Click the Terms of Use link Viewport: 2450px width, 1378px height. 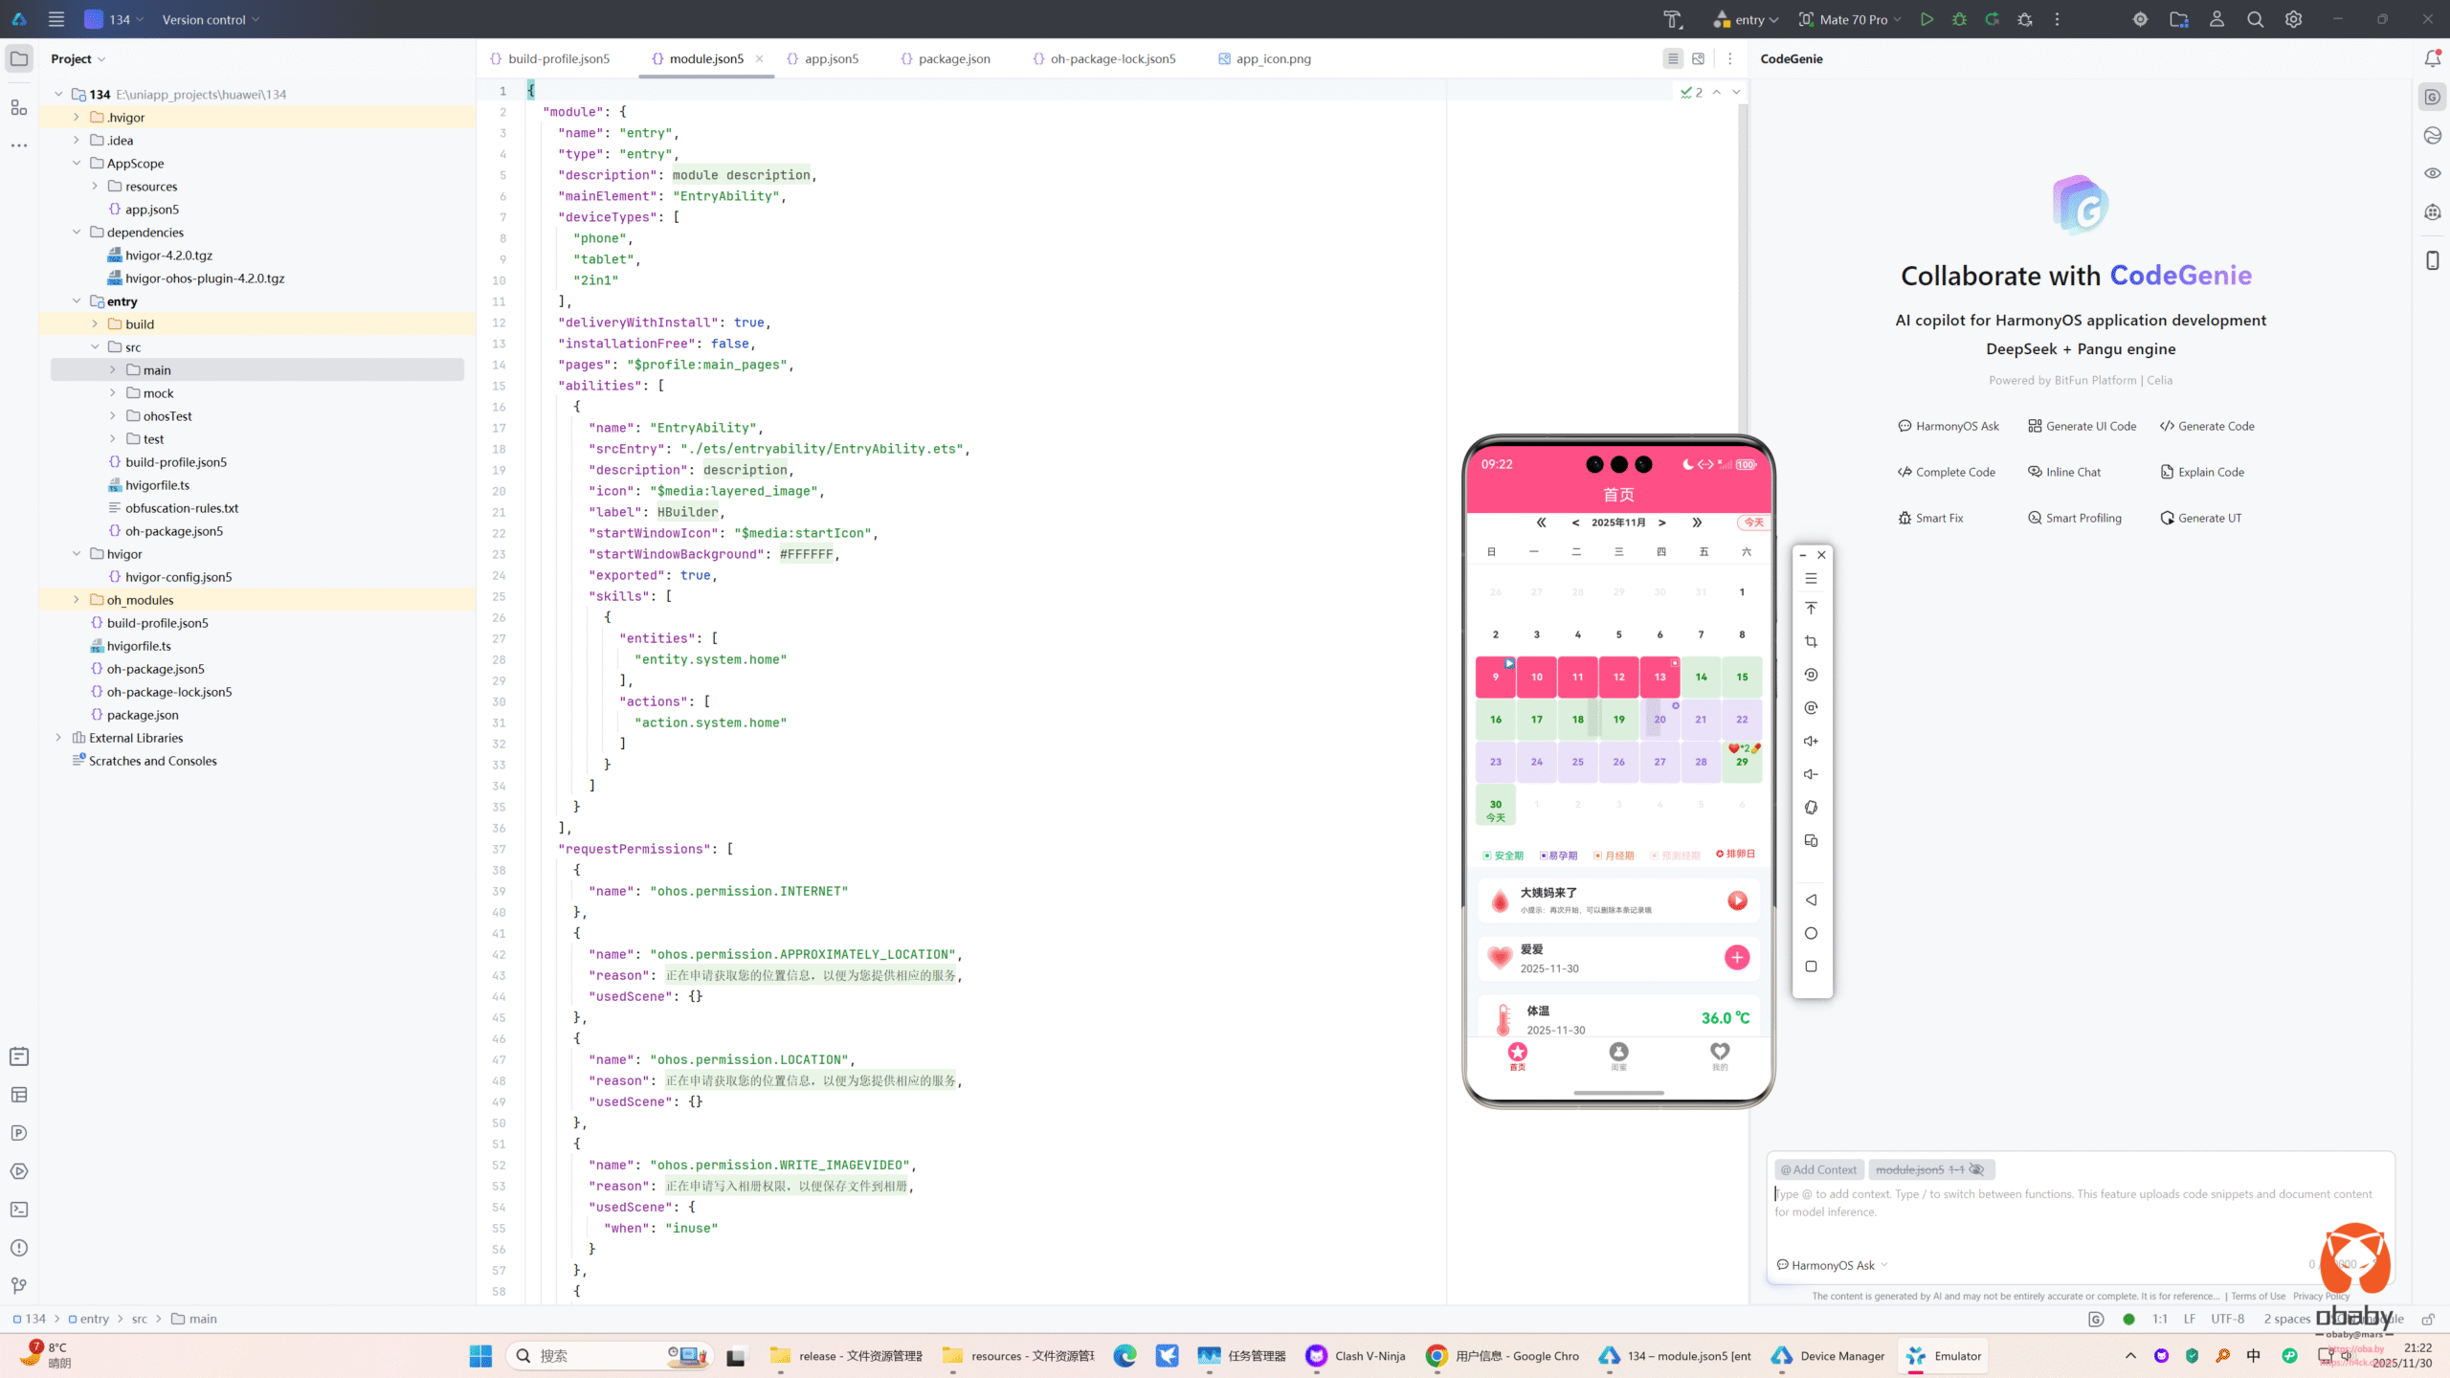point(2258,1296)
